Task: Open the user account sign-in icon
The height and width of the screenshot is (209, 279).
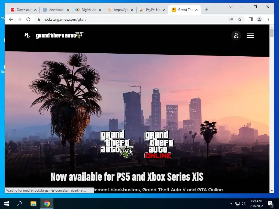Action: click(x=236, y=36)
